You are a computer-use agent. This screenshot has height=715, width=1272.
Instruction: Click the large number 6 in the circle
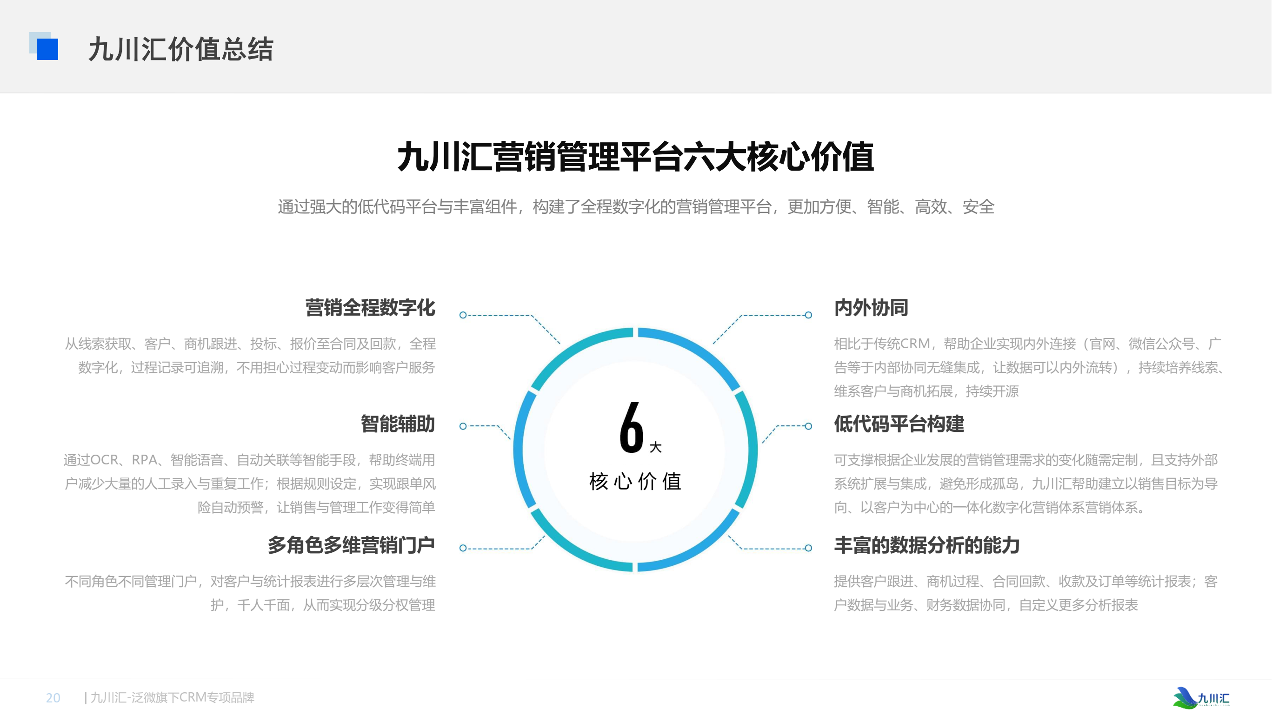(632, 427)
